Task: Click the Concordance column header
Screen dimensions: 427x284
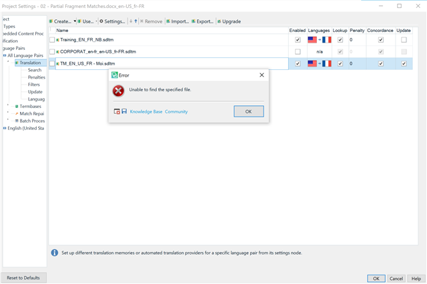Action: tap(380, 31)
